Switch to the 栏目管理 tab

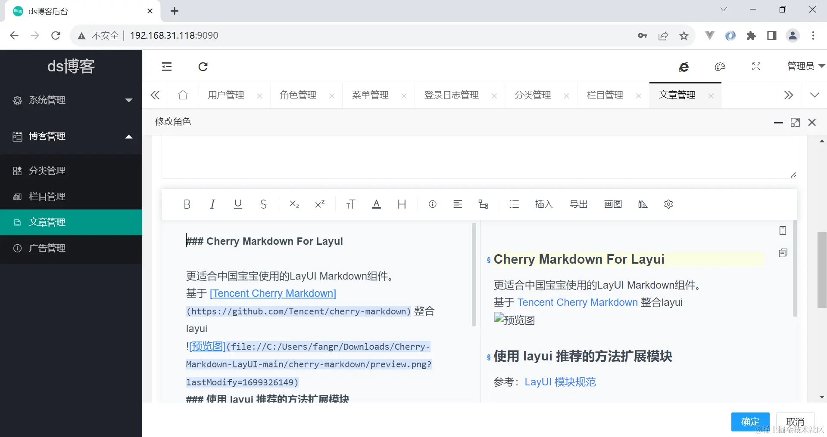coord(605,95)
